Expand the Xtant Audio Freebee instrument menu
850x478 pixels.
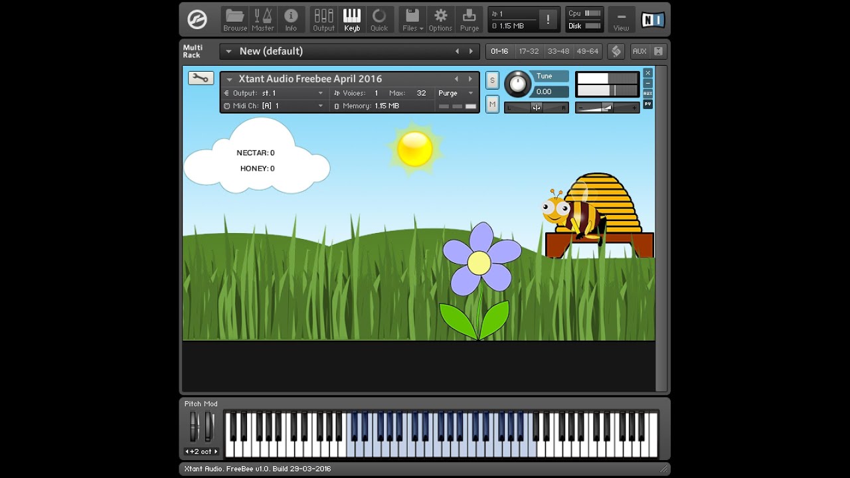click(229, 79)
